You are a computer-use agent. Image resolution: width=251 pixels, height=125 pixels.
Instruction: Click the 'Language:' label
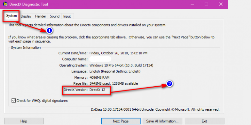79,71
